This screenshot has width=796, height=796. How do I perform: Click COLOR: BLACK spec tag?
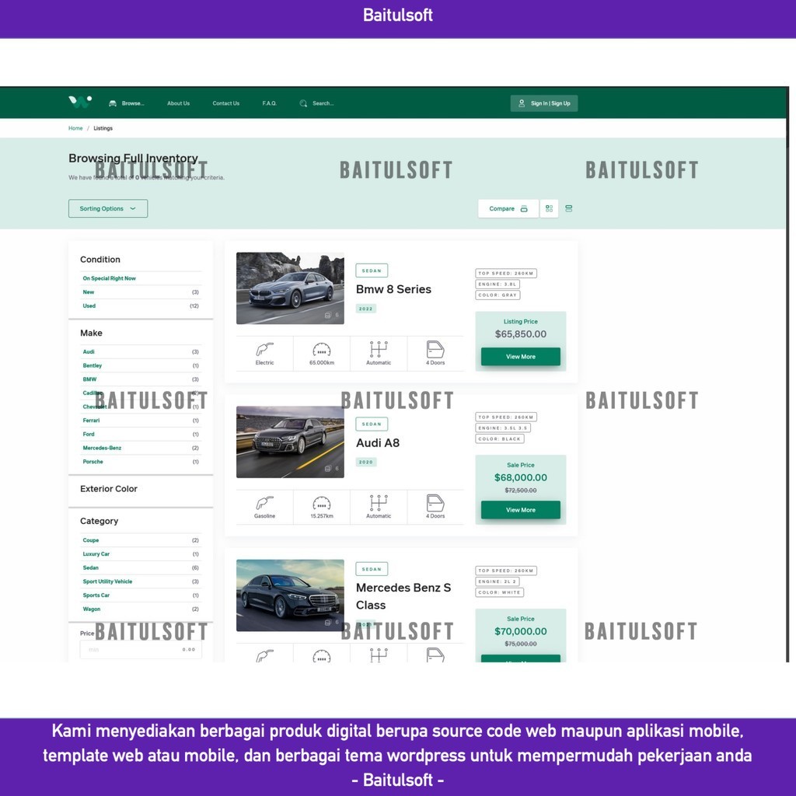pos(500,438)
